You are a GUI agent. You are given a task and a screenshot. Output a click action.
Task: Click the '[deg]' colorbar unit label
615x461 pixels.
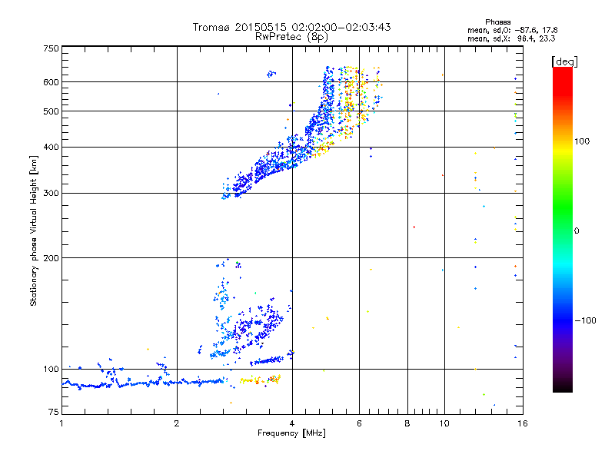point(564,61)
